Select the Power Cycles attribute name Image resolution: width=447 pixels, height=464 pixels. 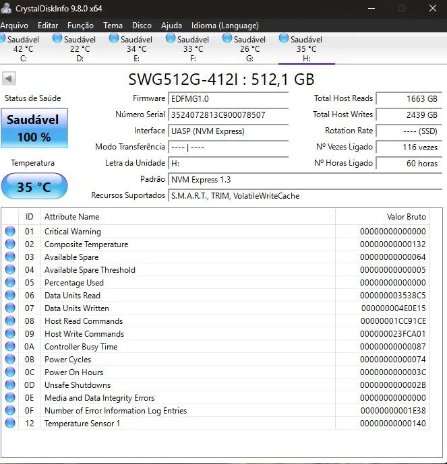(x=68, y=360)
